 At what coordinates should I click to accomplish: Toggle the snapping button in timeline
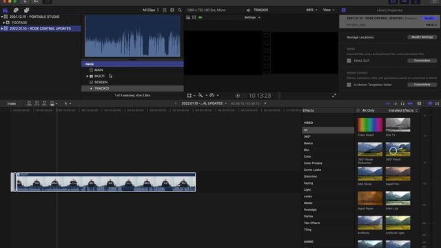point(410,103)
